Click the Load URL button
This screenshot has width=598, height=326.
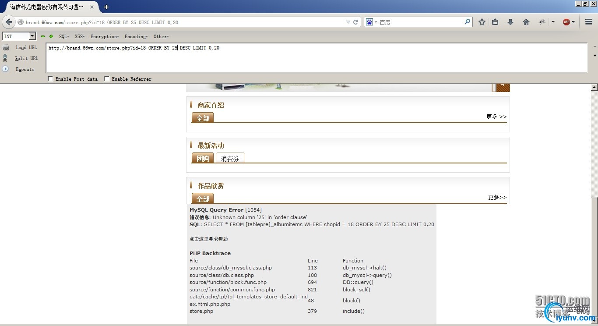[x=26, y=47]
